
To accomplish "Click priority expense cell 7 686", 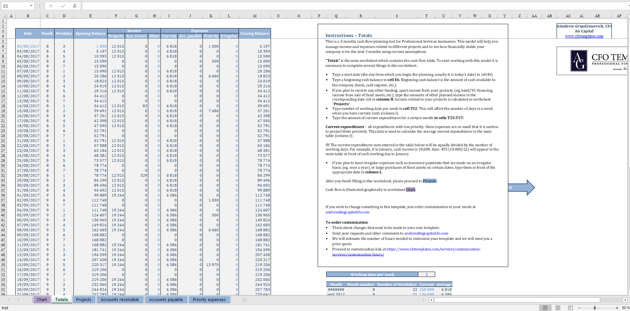I will (211, 111).
